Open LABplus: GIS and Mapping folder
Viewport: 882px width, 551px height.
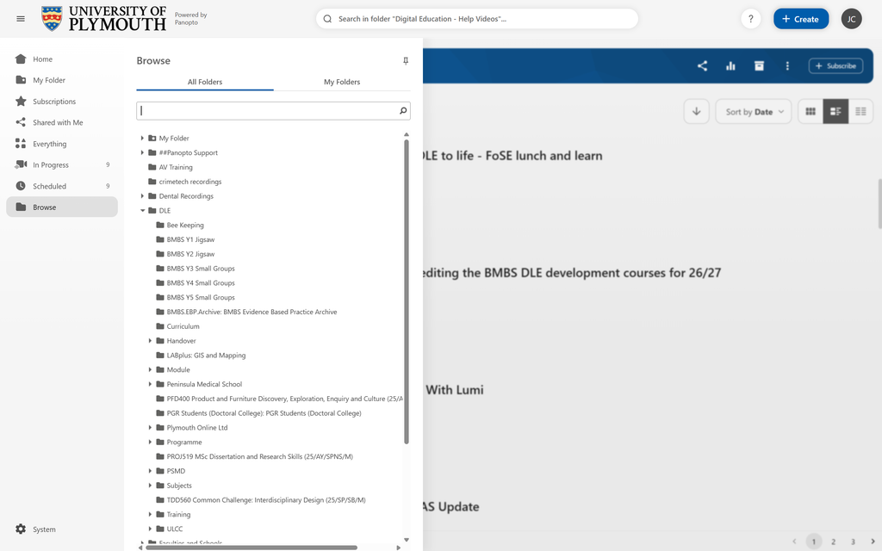point(201,356)
